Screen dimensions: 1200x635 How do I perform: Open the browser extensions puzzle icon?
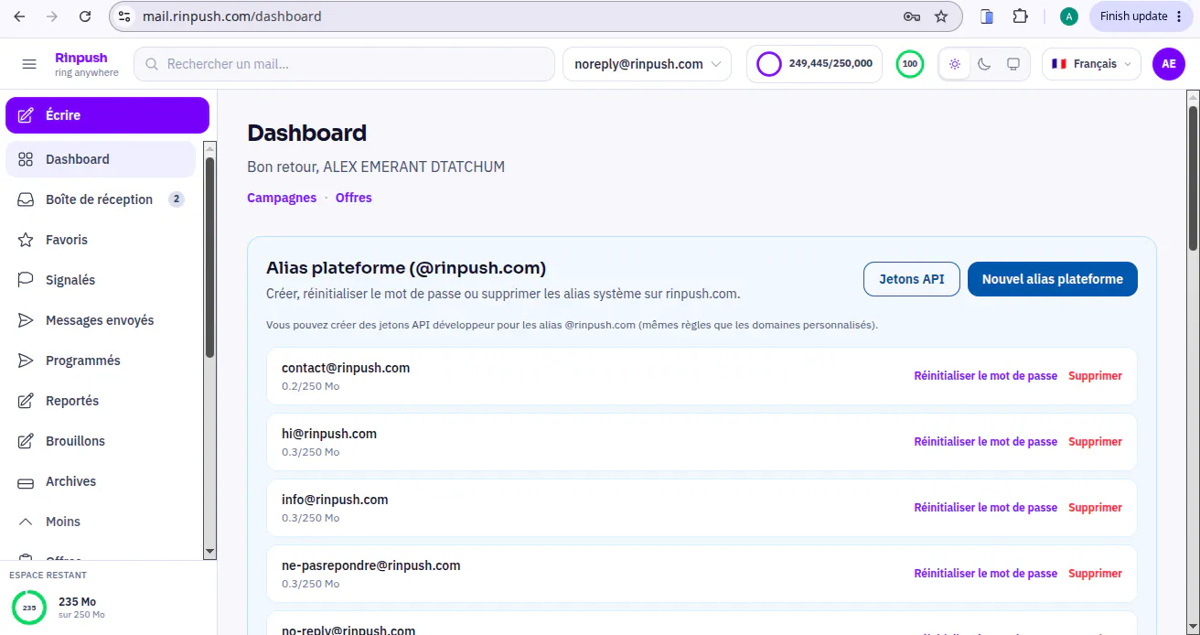click(x=1021, y=16)
